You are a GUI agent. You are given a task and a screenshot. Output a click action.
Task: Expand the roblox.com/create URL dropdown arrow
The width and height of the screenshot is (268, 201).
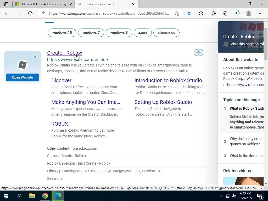coord(107,60)
